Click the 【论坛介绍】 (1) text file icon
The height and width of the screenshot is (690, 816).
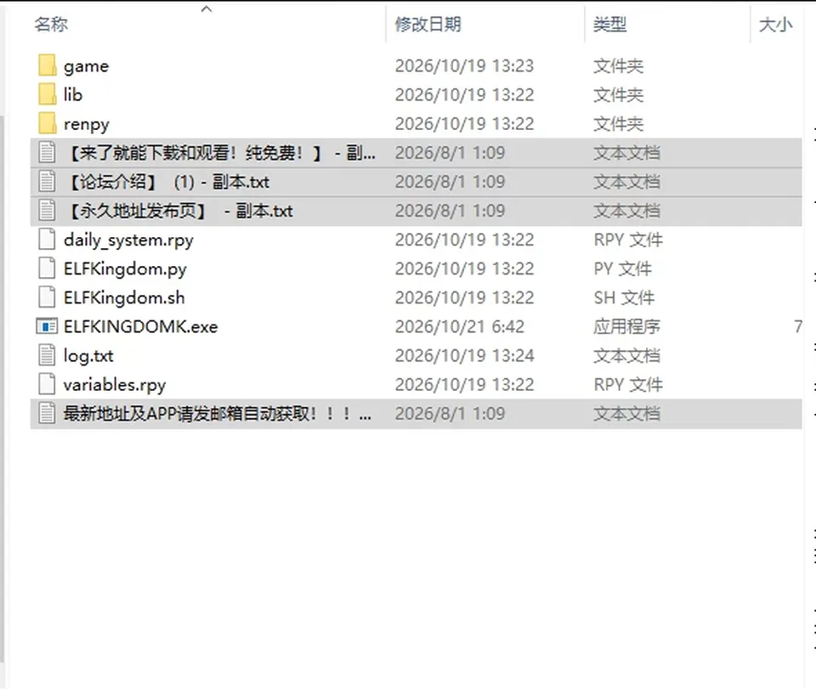[x=47, y=182]
